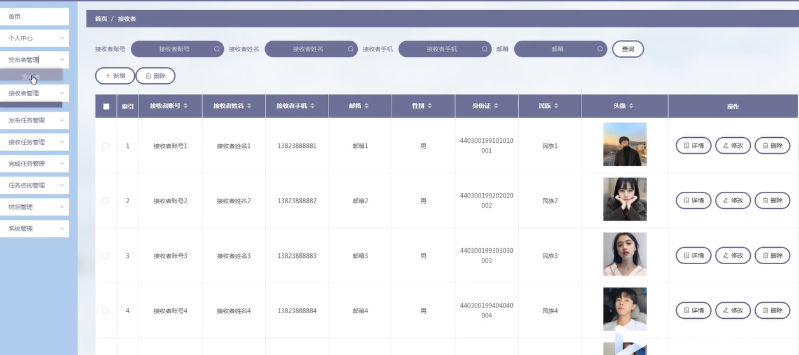Focus the 邮箱 search input

coord(561,49)
